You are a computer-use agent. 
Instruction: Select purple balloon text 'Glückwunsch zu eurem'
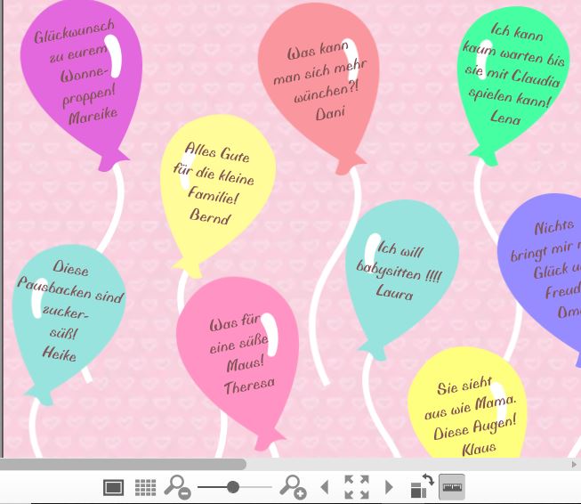tap(76, 42)
